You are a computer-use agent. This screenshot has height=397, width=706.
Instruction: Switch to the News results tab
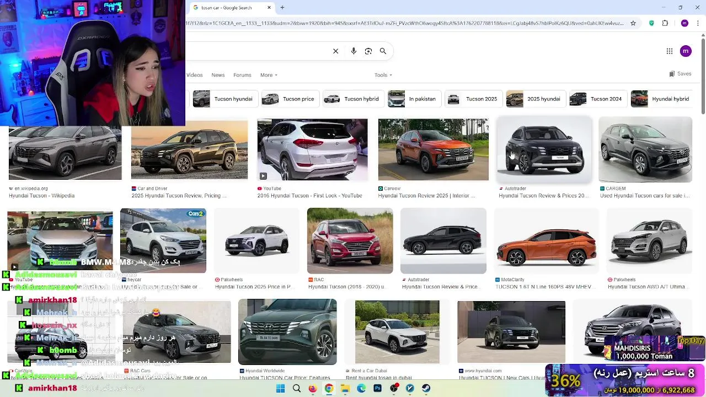218,75
